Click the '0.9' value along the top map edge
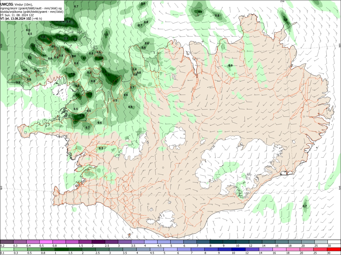341x255 pixels. coord(143,3)
